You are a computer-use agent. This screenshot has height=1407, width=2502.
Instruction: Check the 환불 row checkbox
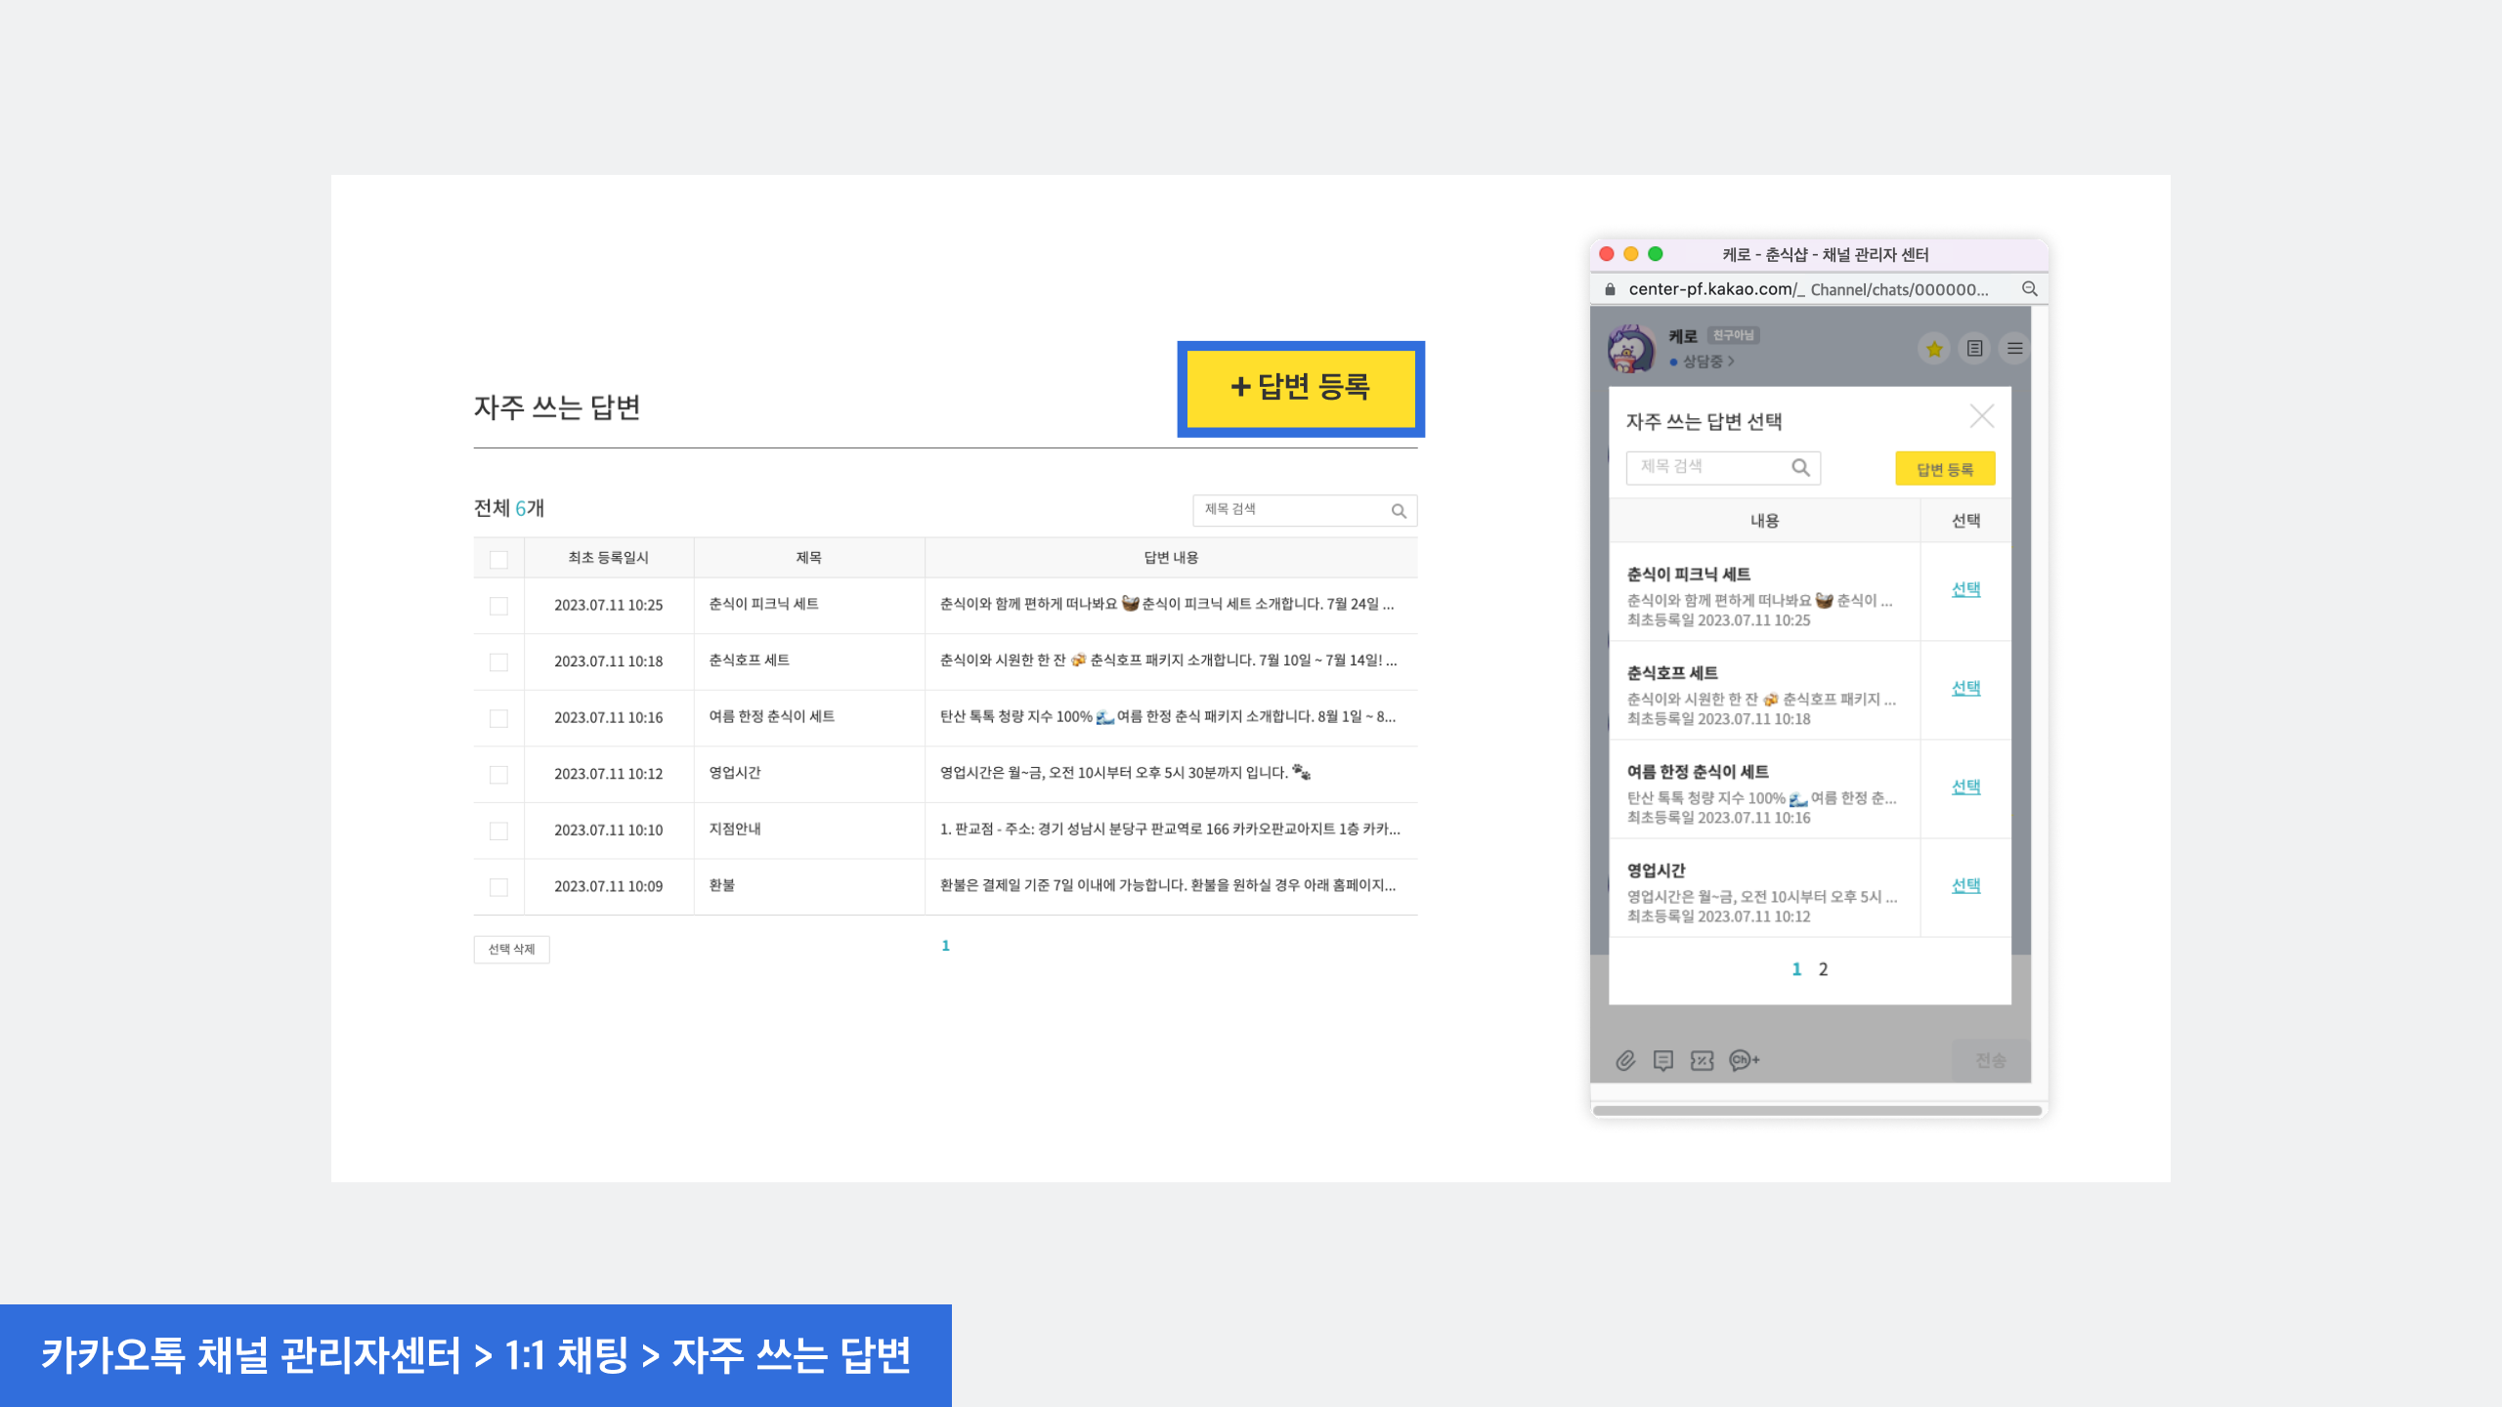pyautogui.click(x=498, y=887)
